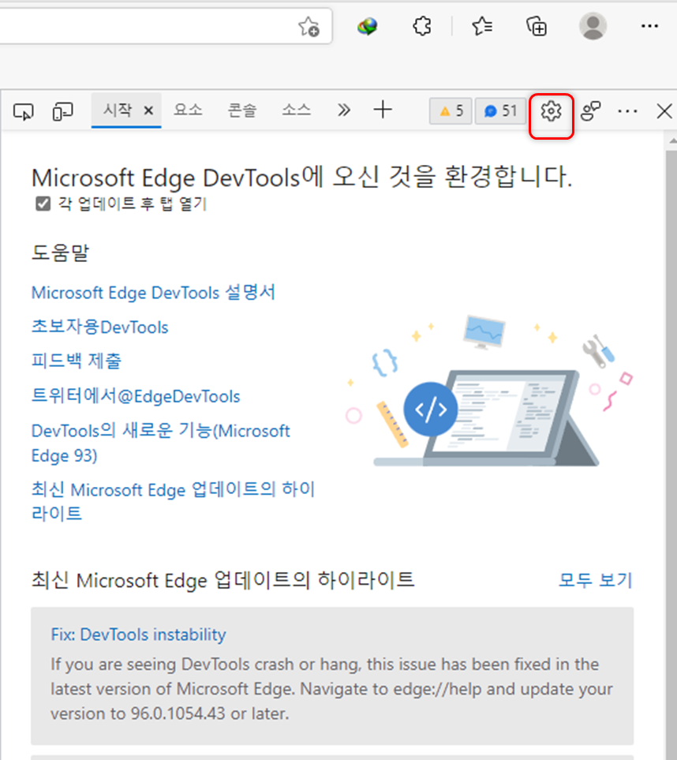
Task: Click the 도움말 heading
Action: pyautogui.click(x=60, y=253)
